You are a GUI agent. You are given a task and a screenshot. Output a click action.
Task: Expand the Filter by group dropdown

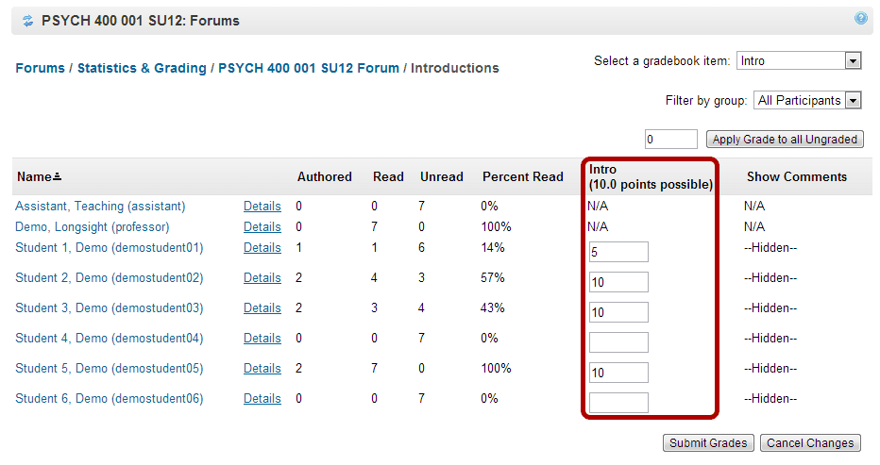tap(853, 100)
